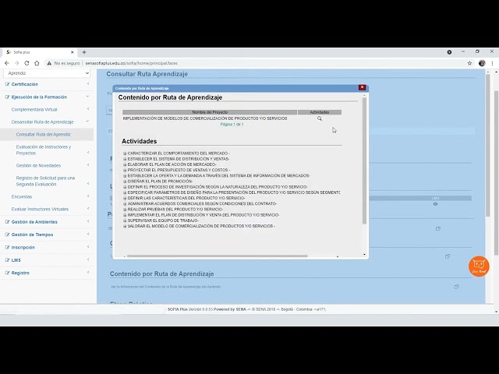
Task: Select the Sofia plus browser tab
Action: 40,52
